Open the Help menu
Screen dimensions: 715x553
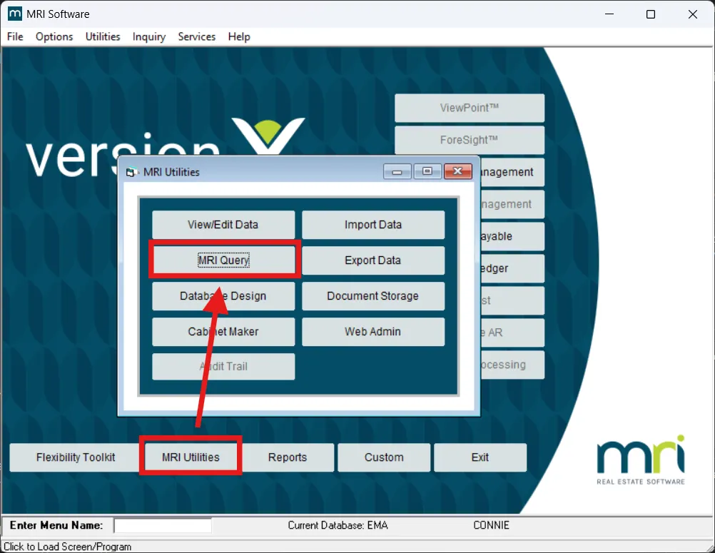239,36
